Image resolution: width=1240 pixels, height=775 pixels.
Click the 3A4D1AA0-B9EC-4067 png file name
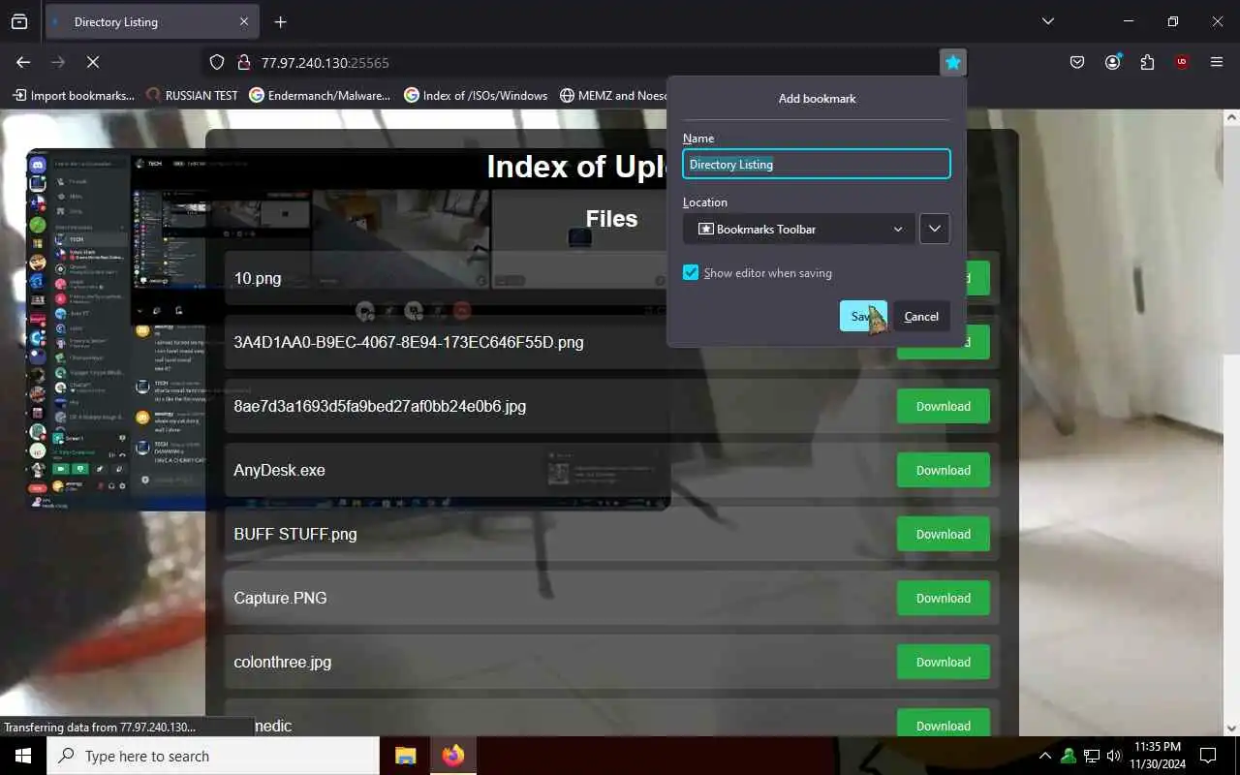(x=409, y=342)
